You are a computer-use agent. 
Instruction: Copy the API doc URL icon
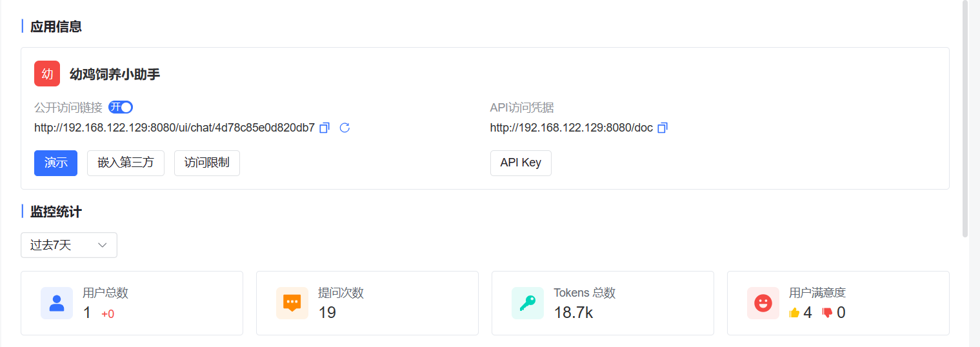(662, 128)
